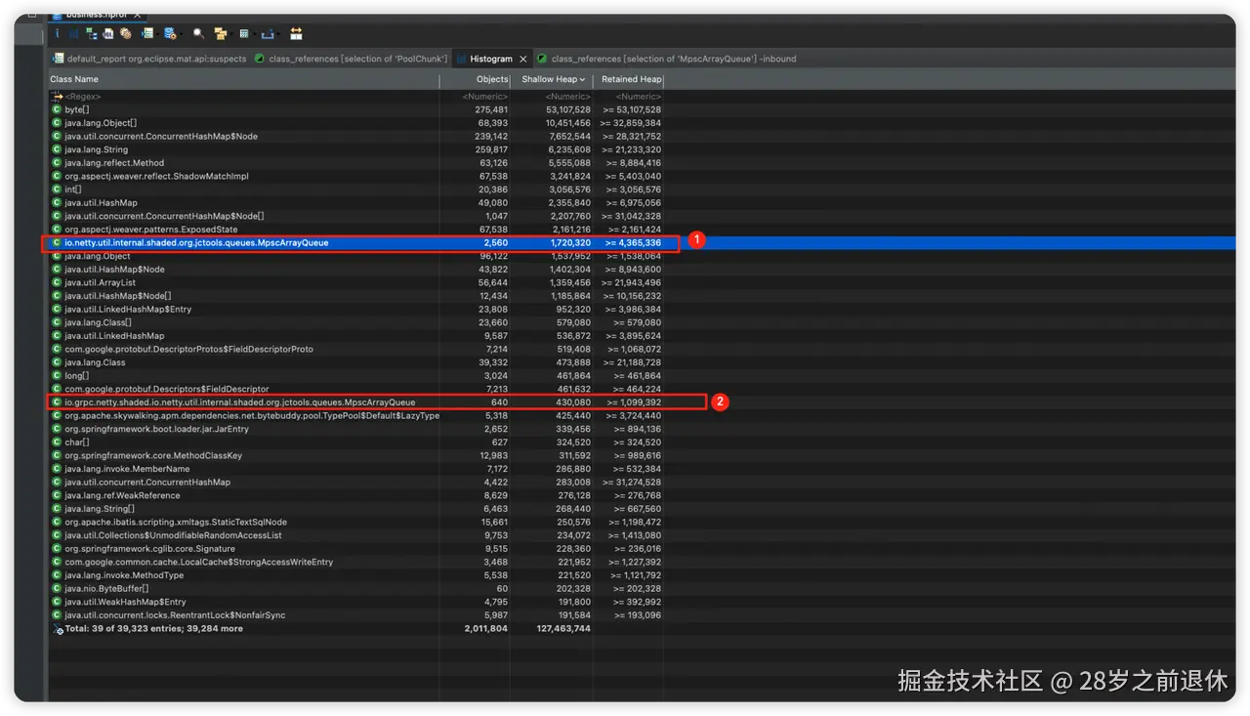Create a histogram using the toolbar histogram icon
The image size is (1250, 716).
pos(73,33)
